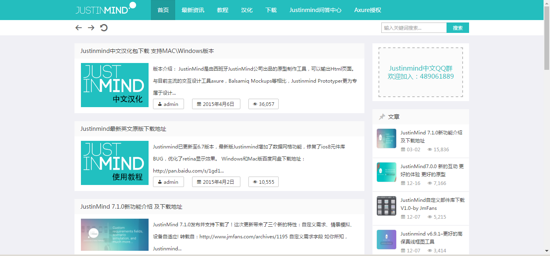Go forward with the right arrow icon

(x=91, y=28)
